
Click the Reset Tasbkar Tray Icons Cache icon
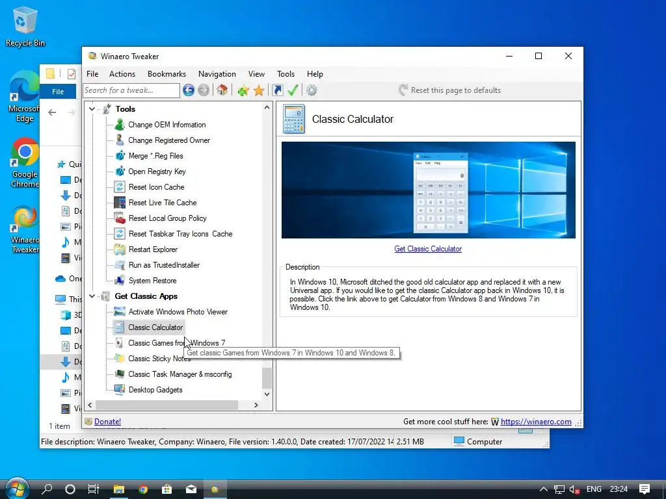120,234
